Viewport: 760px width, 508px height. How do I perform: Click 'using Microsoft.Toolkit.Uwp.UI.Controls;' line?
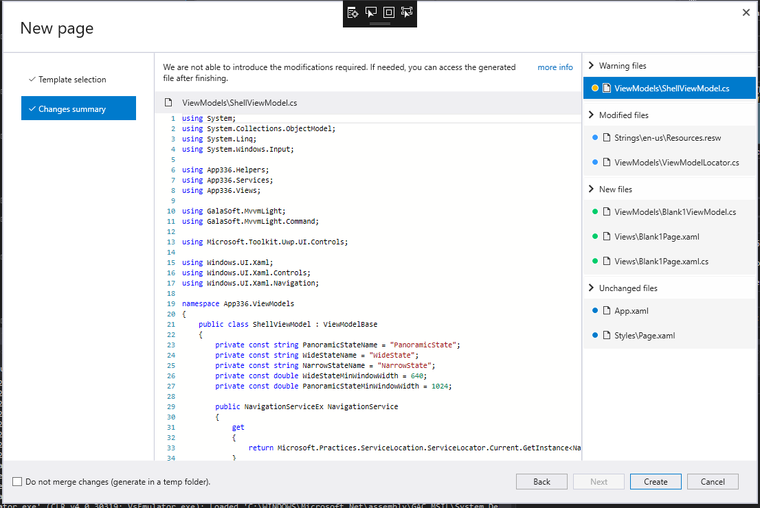265,242
